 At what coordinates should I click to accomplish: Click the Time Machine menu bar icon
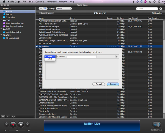[159, 1]
